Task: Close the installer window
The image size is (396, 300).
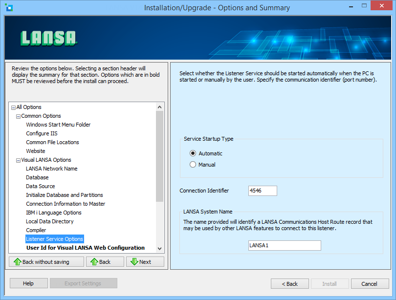Action: (382, 5)
